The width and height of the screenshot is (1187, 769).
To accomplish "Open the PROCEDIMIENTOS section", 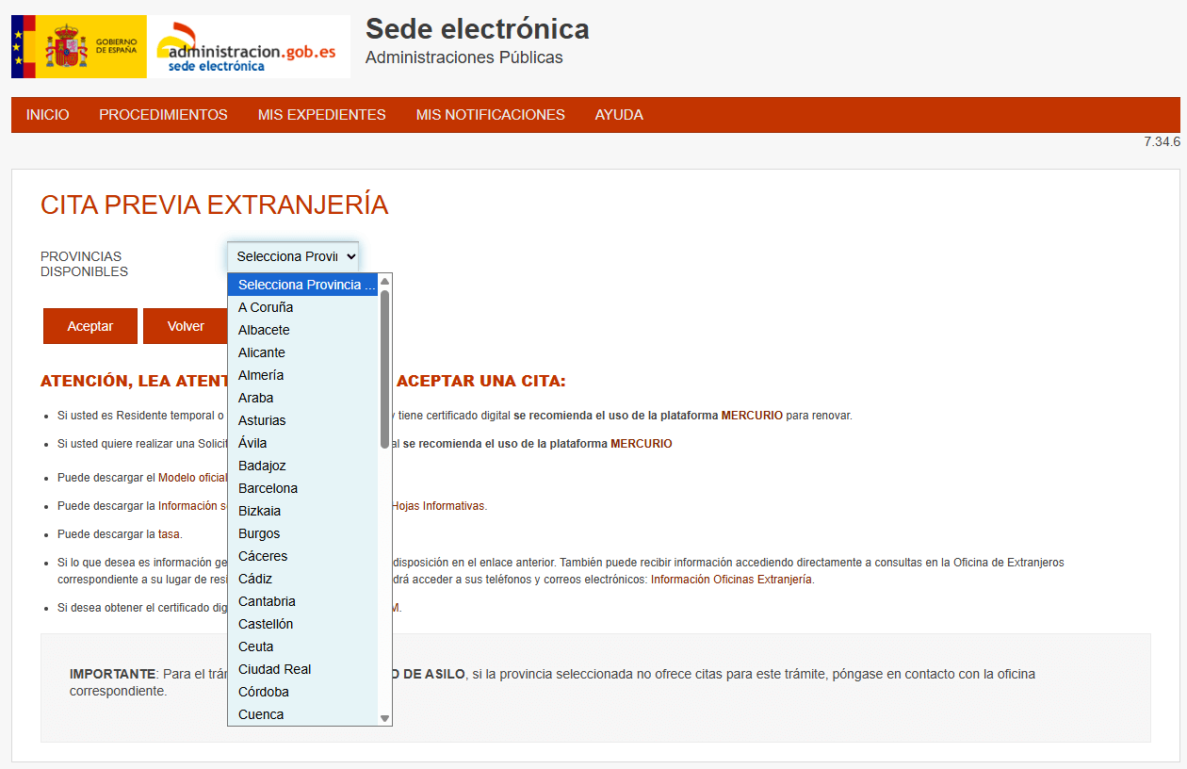I will [162, 114].
